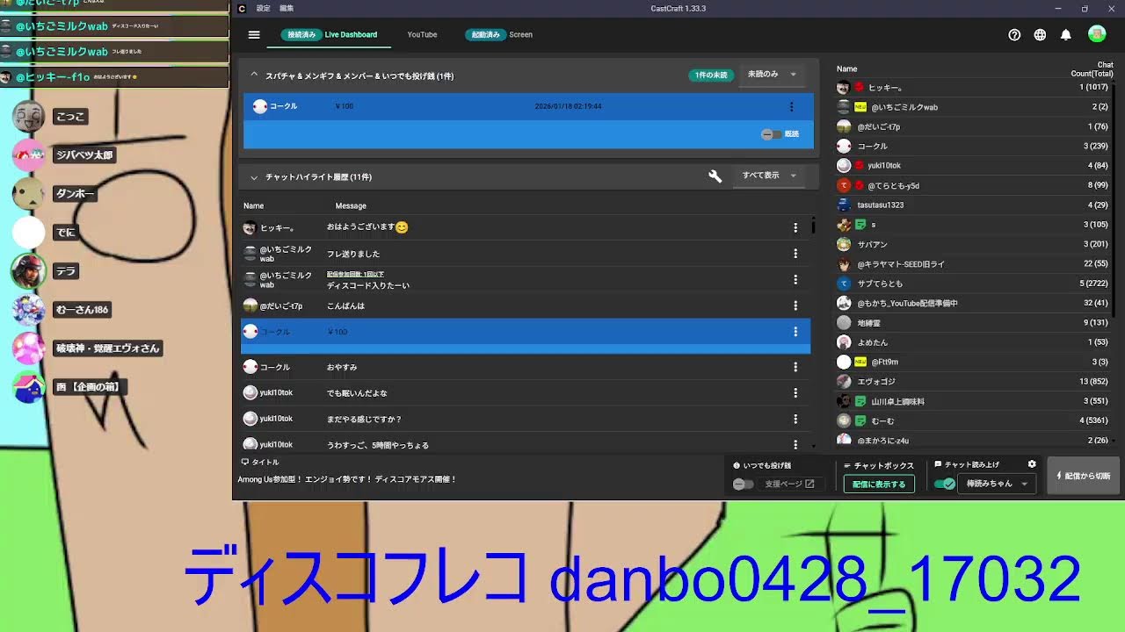This screenshot has height=632, width=1125.
Task: Click the コークル avatar in the superchat panel
Action: 259,106
